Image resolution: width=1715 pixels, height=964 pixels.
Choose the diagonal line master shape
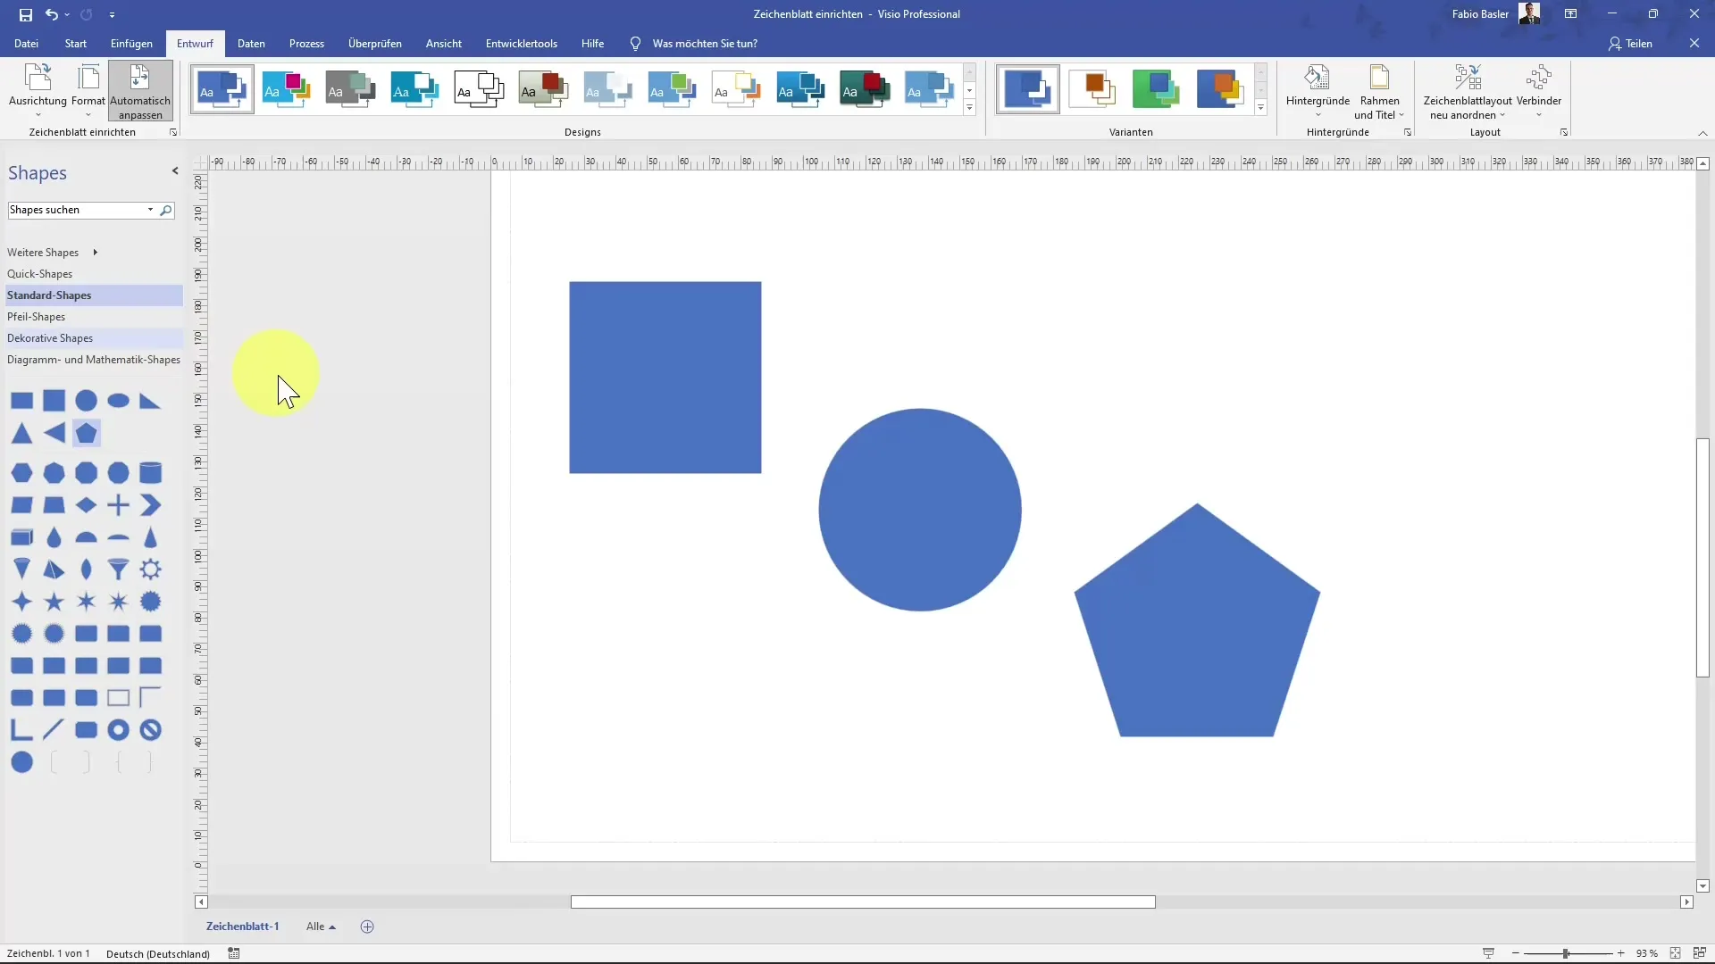tap(54, 730)
